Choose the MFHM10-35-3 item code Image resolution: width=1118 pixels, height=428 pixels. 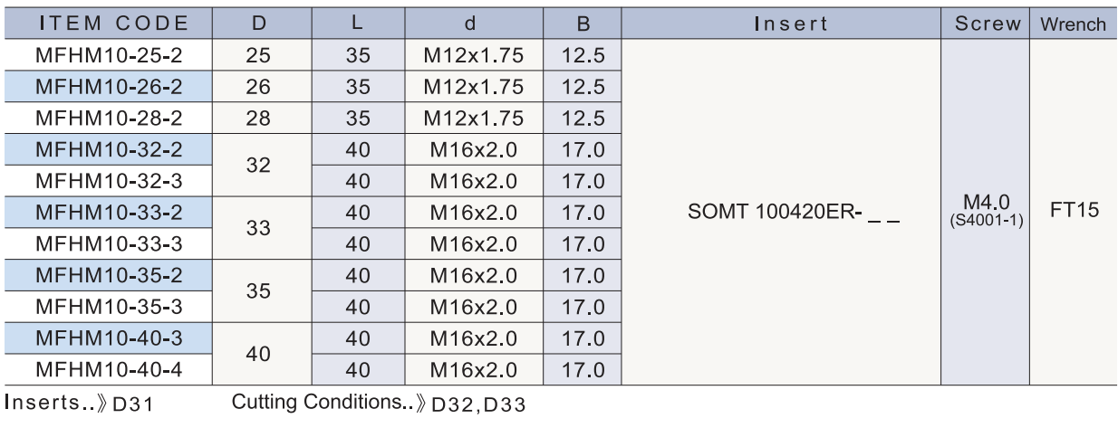[109, 307]
